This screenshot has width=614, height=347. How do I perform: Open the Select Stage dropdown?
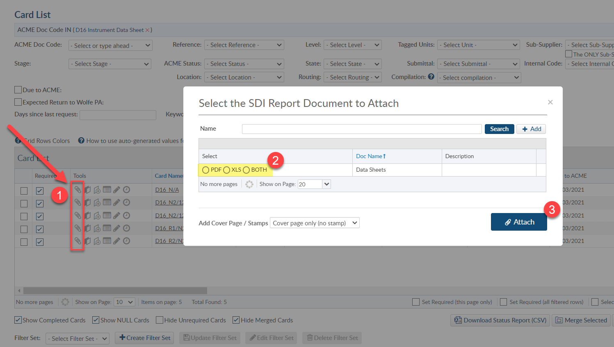coord(110,64)
